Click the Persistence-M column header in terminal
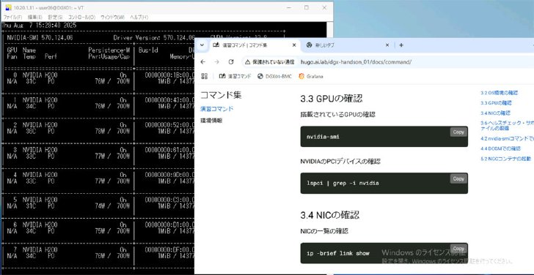 pyautogui.click(x=109, y=50)
